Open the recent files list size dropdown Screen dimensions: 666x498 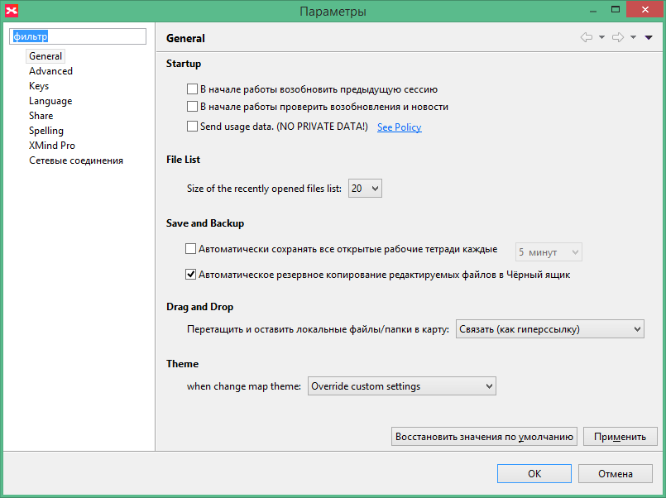click(365, 189)
